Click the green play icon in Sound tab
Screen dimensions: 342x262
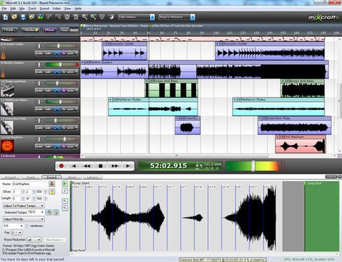tap(65, 184)
